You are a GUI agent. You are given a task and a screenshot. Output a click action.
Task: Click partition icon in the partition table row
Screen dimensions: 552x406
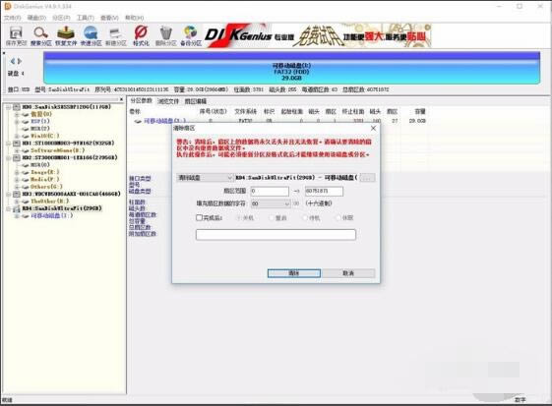click(x=138, y=121)
